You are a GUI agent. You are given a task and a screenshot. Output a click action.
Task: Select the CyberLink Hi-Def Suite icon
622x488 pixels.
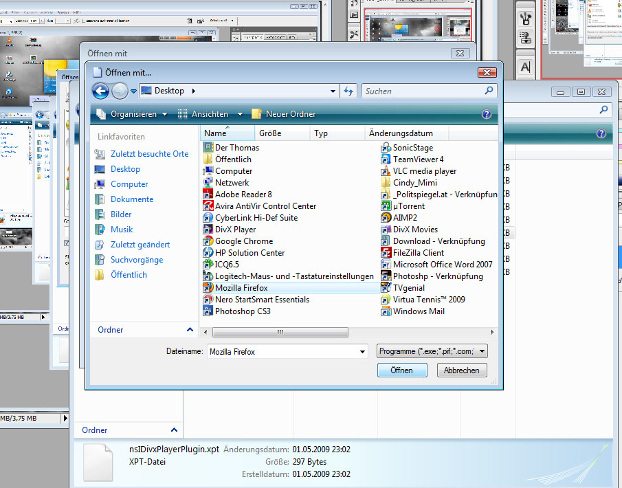(208, 217)
